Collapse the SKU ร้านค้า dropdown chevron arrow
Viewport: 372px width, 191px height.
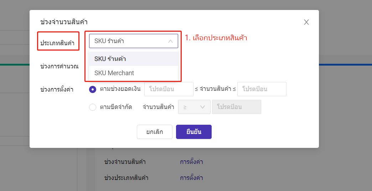[x=170, y=41]
